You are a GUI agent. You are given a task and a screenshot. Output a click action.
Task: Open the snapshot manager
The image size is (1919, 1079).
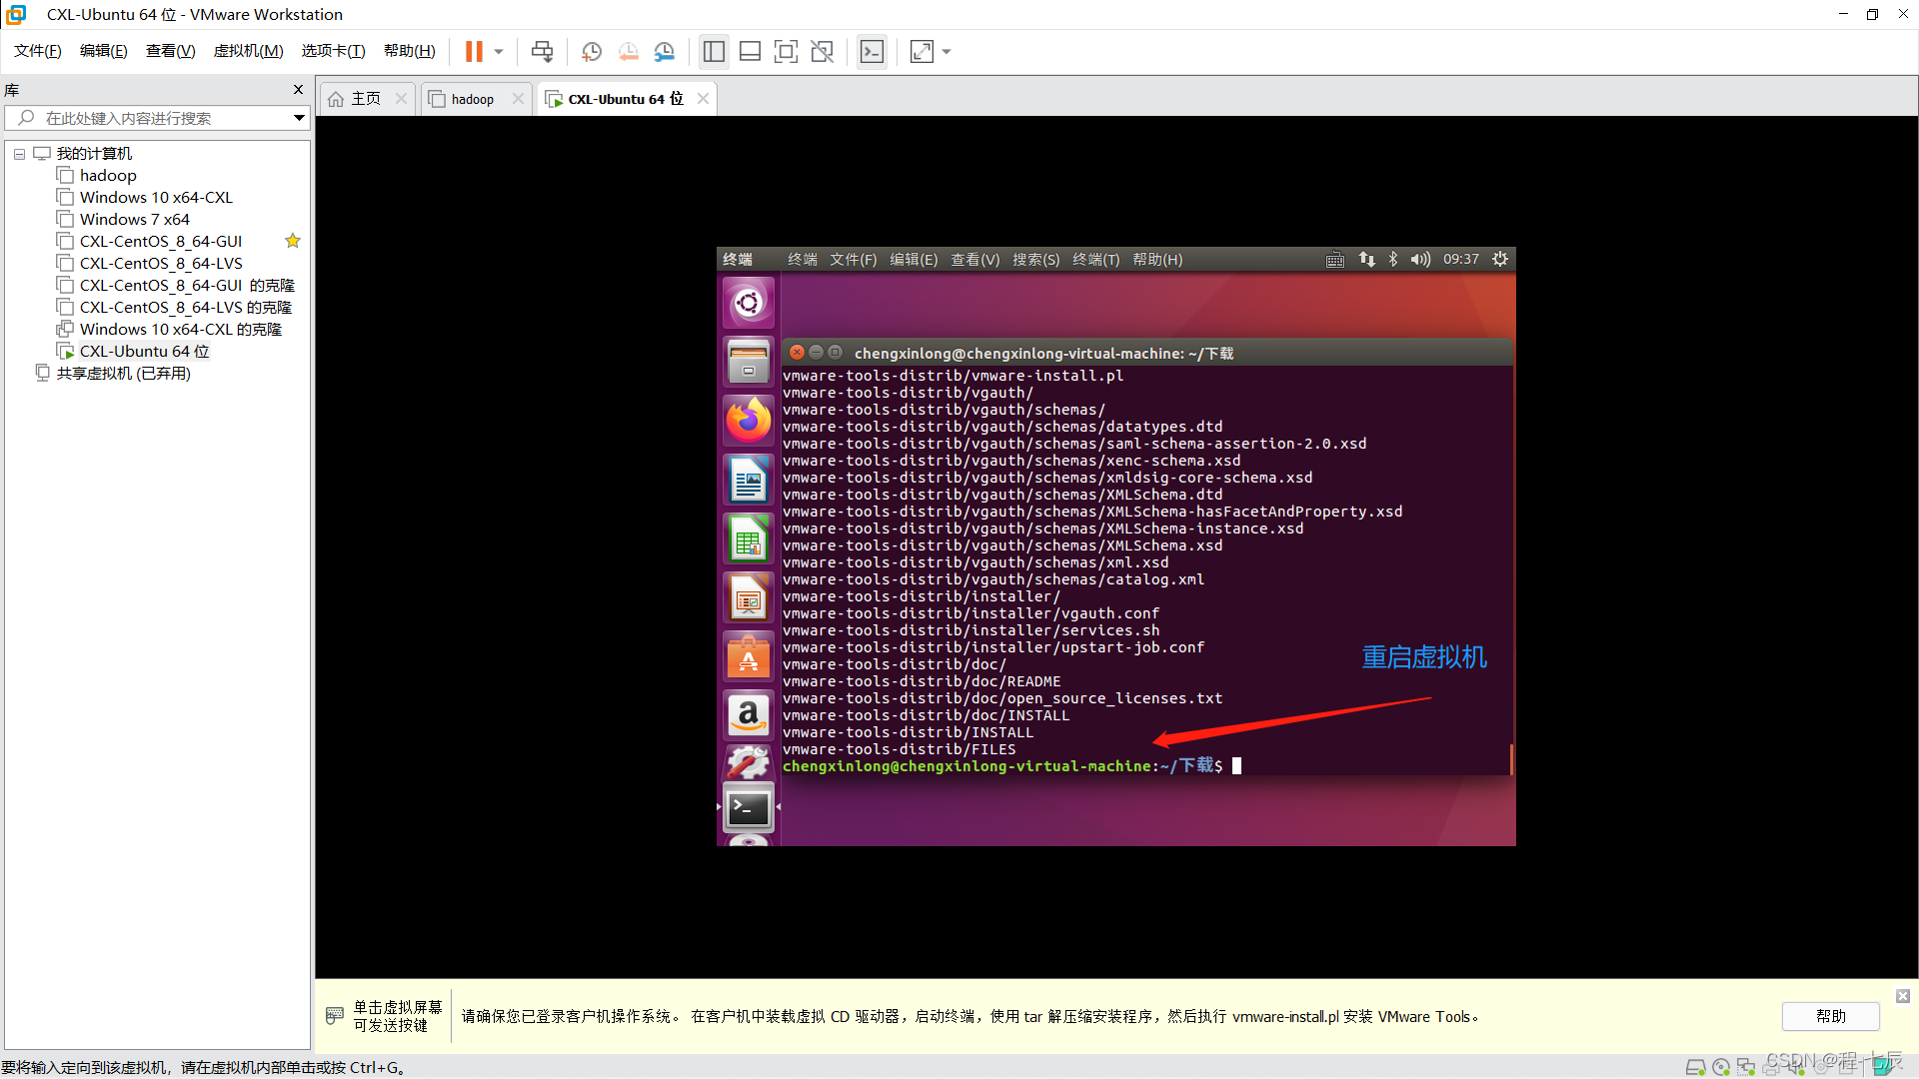pyautogui.click(x=665, y=52)
